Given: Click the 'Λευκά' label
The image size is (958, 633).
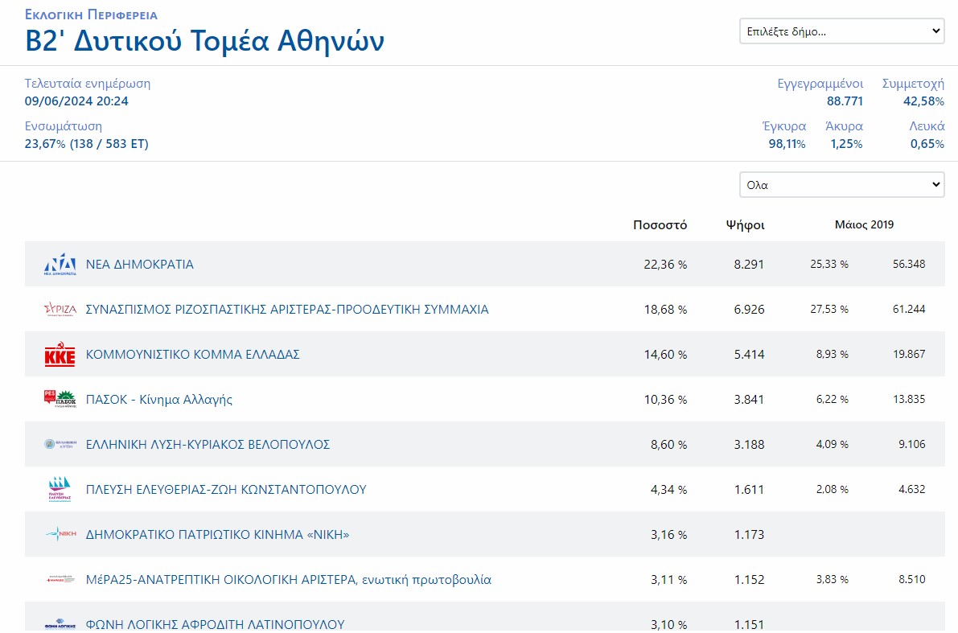Looking at the screenshot, I should pos(927,126).
